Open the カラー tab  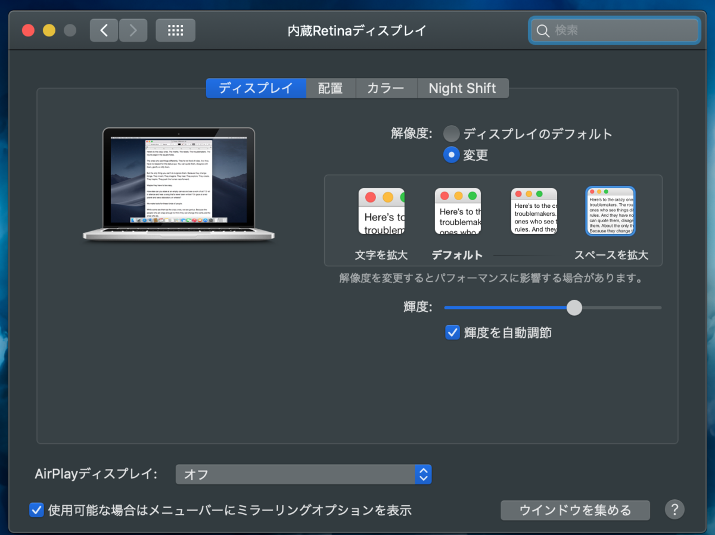pyautogui.click(x=386, y=88)
